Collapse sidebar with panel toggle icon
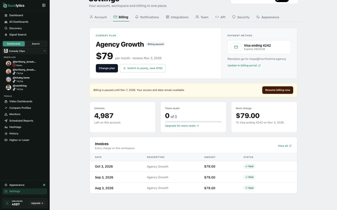This screenshot has height=210, width=337. pos(44,5)
